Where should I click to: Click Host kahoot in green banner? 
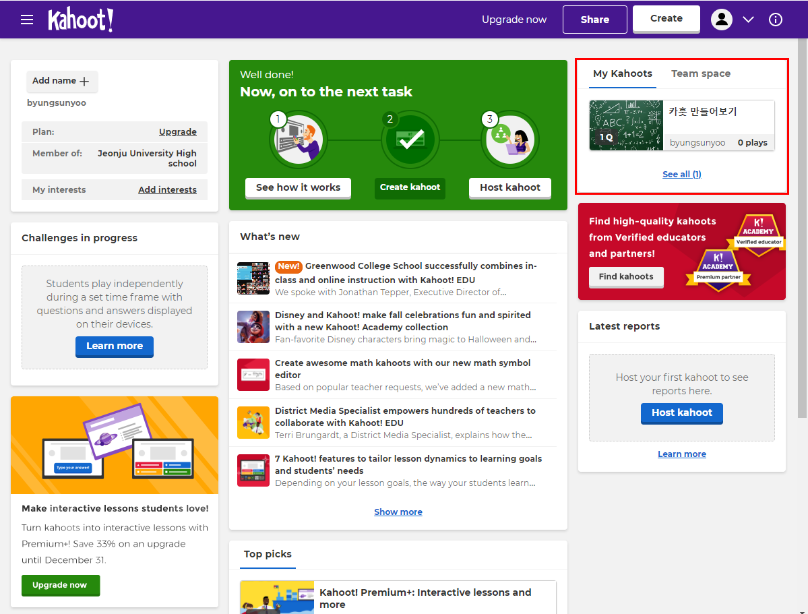pyautogui.click(x=510, y=187)
